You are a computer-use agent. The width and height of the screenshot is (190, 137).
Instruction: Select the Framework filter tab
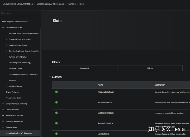coord(85,68)
